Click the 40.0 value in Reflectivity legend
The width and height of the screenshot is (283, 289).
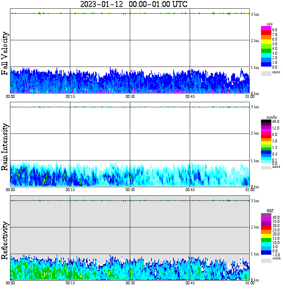pyautogui.click(x=276, y=217)
